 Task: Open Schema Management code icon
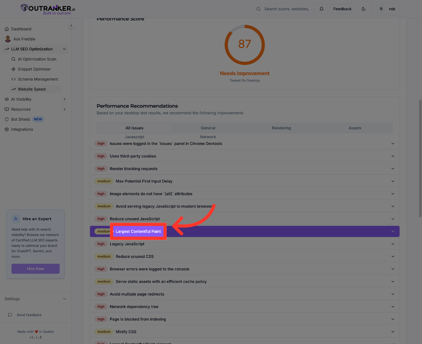click(x=13, y=79)
